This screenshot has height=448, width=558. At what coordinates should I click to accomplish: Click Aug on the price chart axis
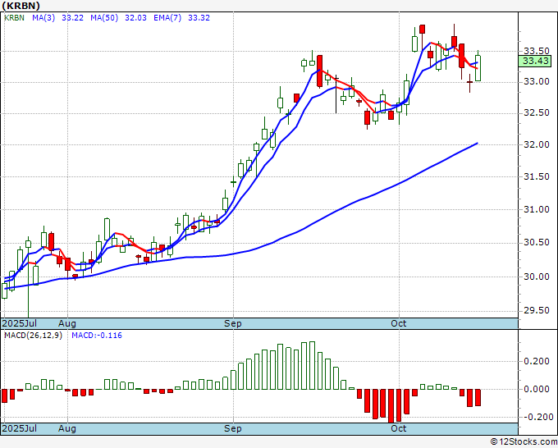pos(67,323)
